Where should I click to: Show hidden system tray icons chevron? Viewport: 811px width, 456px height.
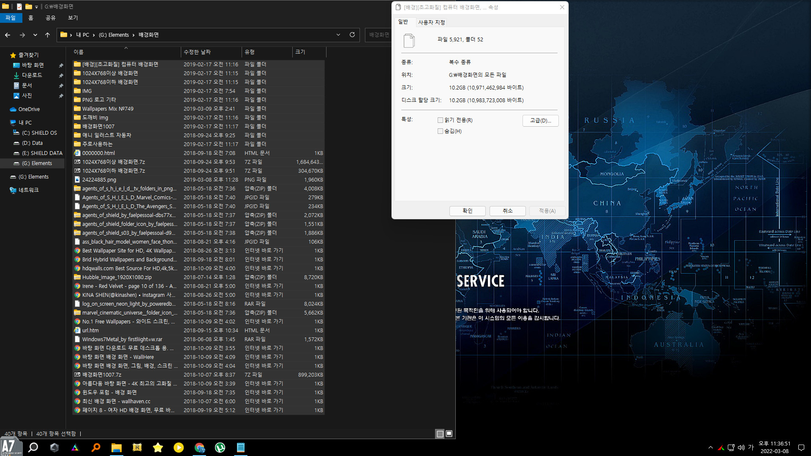(710, 448)
